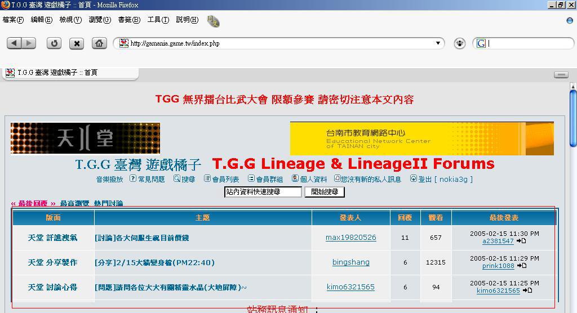This screenshot has width=577, height=313.
Task: Open the Home page button
Action: [x=99, y=43]
